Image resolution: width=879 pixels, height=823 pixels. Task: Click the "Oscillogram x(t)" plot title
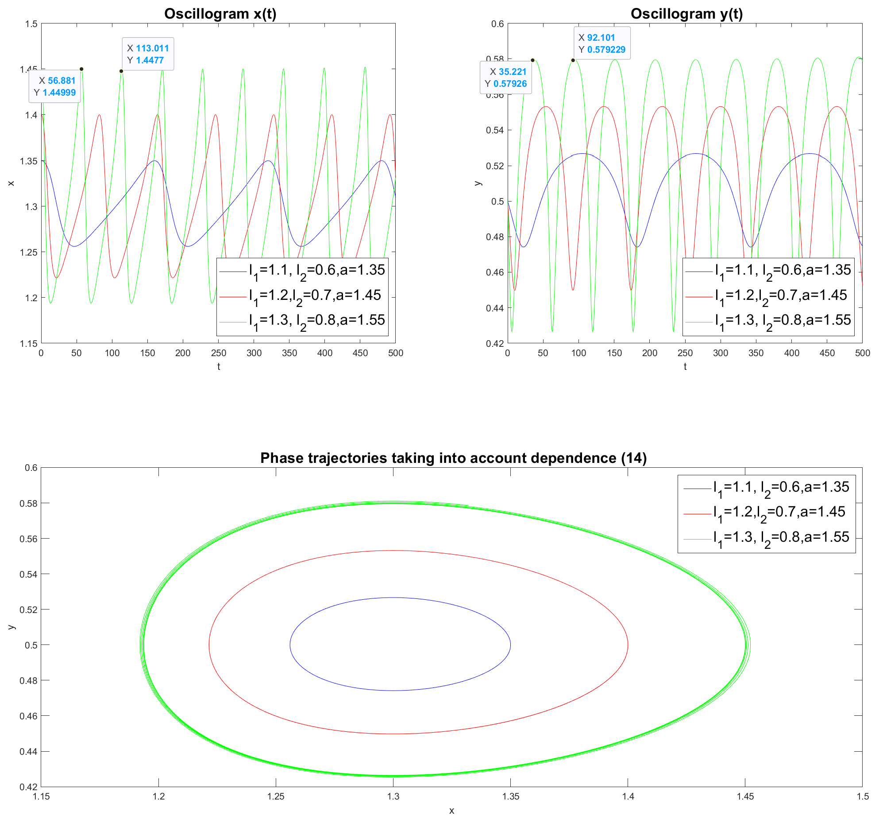point(220,14)
